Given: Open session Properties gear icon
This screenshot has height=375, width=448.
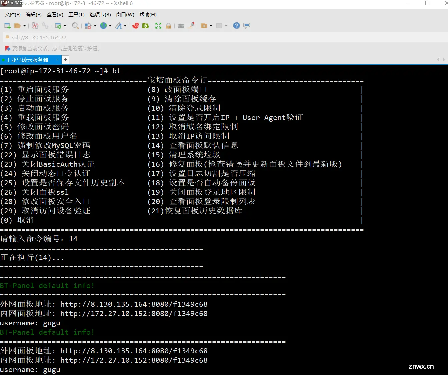Looking at the screenshot, I should pos(58,26).
